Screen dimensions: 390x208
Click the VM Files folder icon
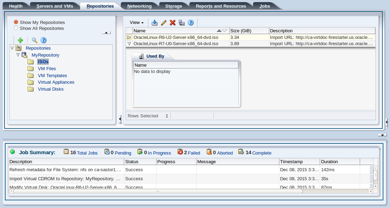pos(31,68)
